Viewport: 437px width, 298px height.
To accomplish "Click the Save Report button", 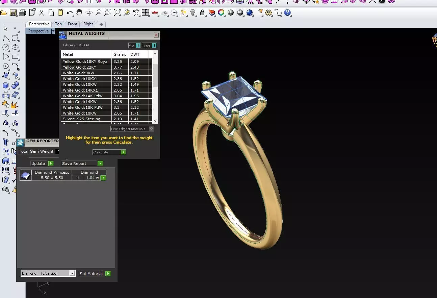I will (82, 164).
